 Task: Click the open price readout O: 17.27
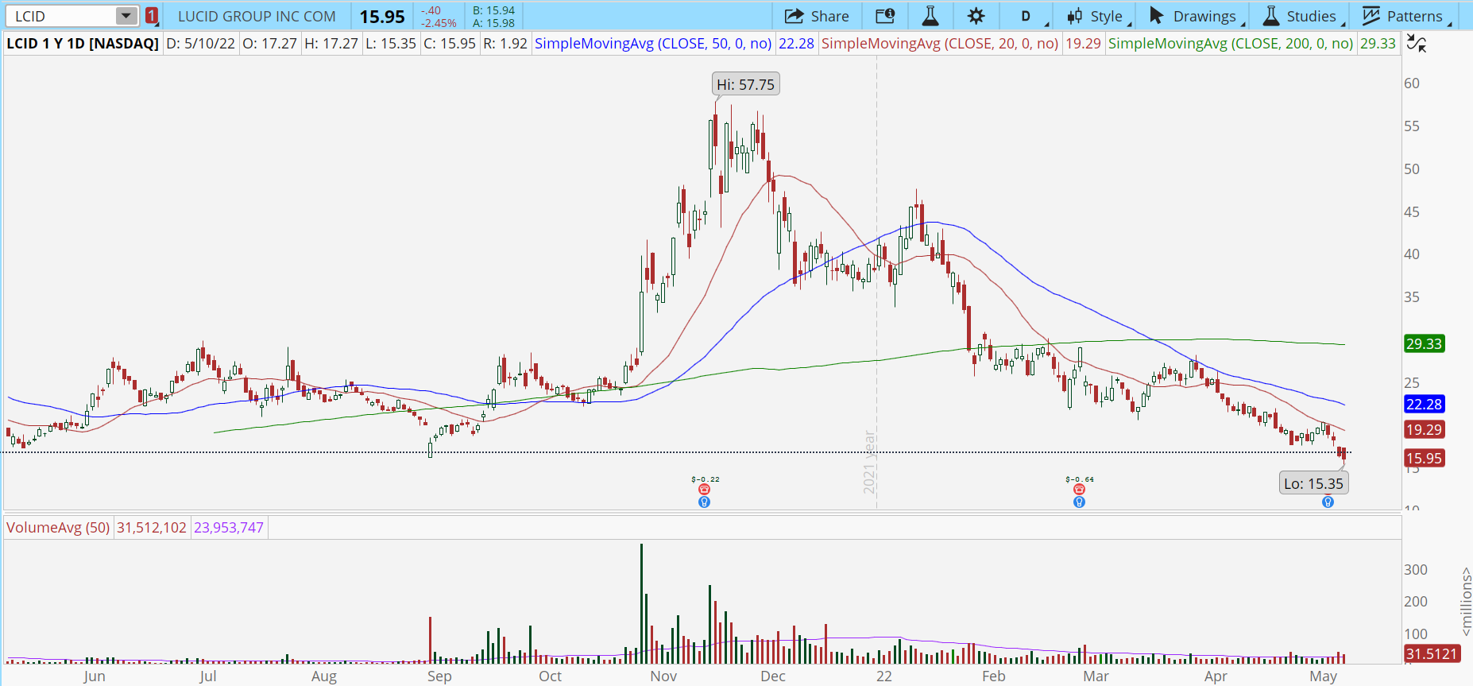269,44
